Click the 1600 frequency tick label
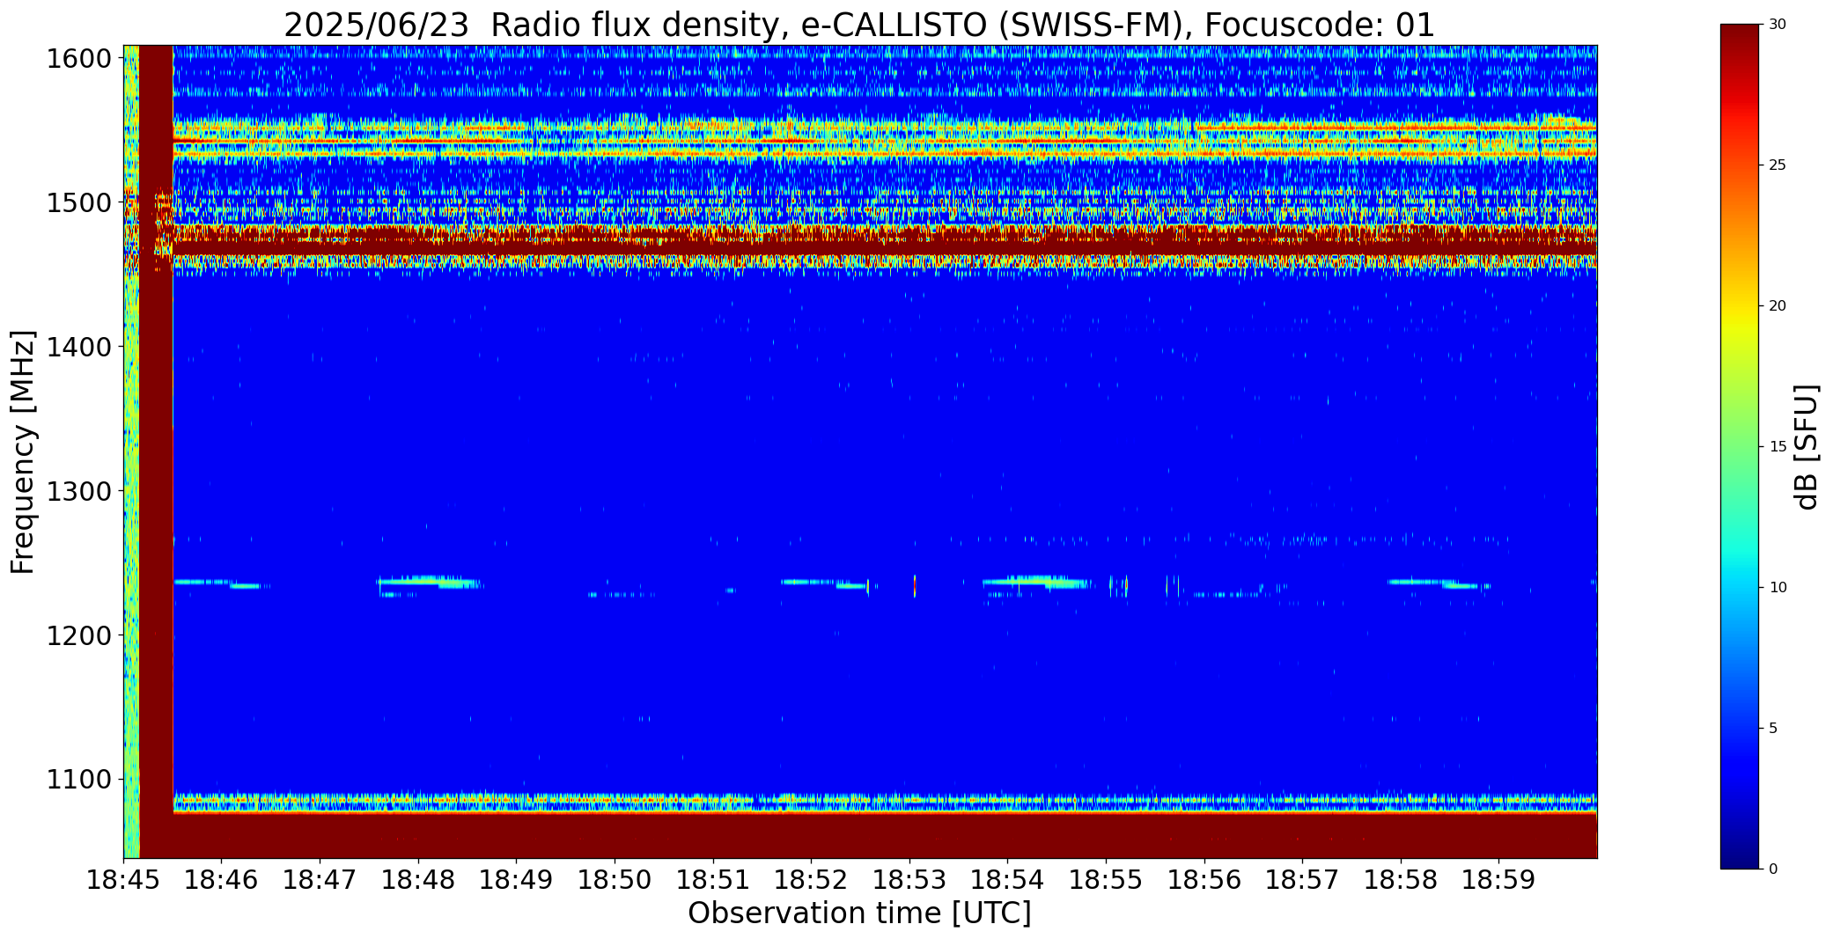 pyautogui.click(x=78, y=59)
